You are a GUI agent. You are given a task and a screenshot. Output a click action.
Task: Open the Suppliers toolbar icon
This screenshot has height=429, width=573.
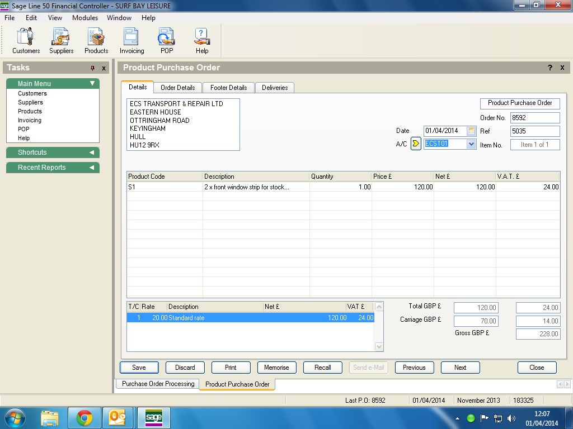click(61, 40)
